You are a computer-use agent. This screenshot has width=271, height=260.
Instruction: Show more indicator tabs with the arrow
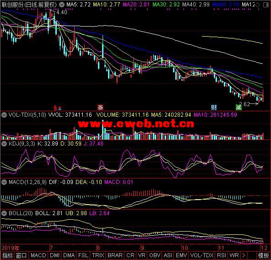pyautogui.click(x=244, y=255)
